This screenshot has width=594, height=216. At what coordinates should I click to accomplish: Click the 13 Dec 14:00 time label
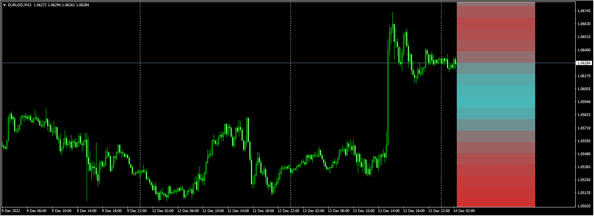tap(389, 211)
